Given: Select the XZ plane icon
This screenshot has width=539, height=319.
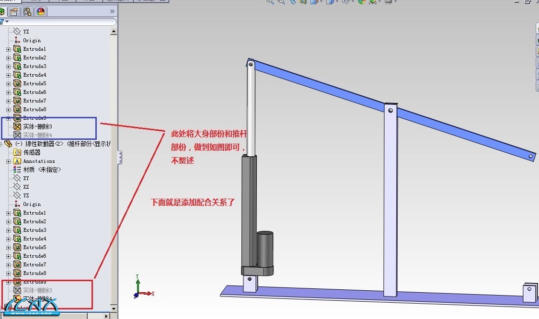Looking at the screenshot, I should 17,187.
